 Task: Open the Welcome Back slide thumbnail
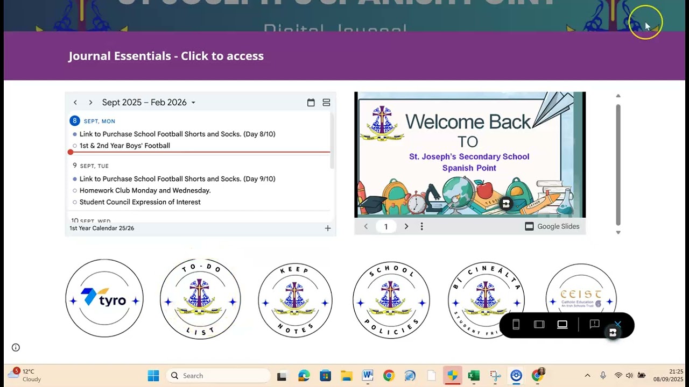(x=469, y=155)
